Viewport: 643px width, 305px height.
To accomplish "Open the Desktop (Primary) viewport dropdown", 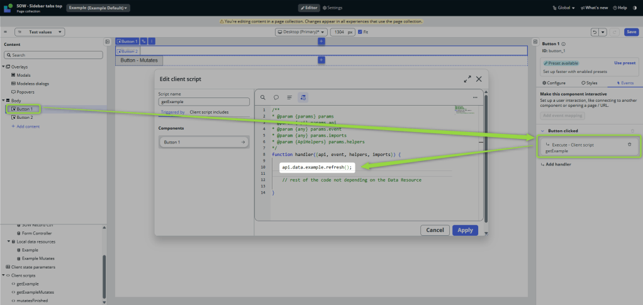I will tap(301, 32).
